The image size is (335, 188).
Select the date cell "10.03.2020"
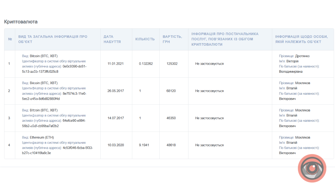point(116,145)
